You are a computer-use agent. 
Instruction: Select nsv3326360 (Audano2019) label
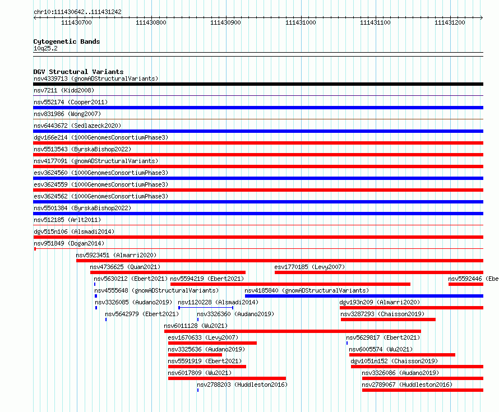click(x=235, y=314)
